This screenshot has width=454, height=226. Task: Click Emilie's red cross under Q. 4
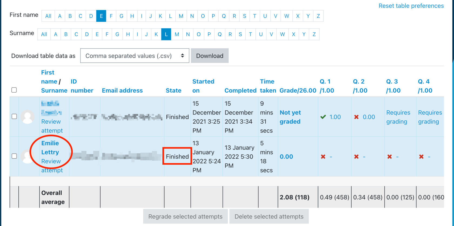[x=421, y=157]
